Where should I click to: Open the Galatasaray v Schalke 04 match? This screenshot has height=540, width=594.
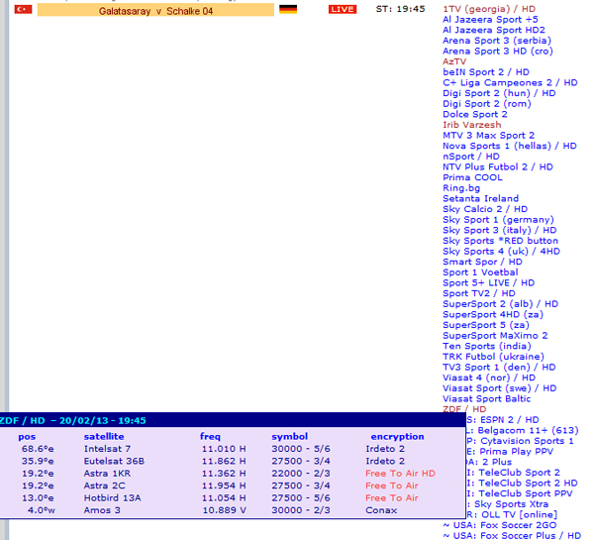(155, 9)
